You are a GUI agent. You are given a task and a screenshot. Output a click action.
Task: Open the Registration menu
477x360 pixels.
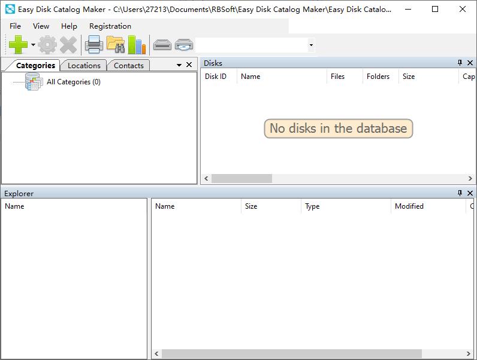(x=110, y=26)
